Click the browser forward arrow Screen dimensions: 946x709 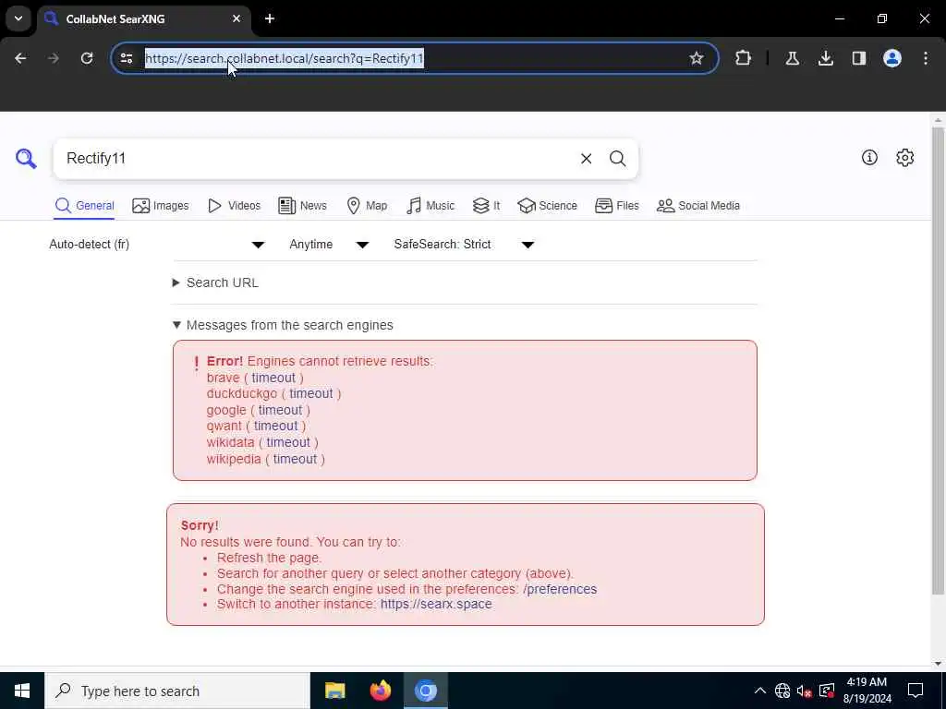(x=54, y=58)
